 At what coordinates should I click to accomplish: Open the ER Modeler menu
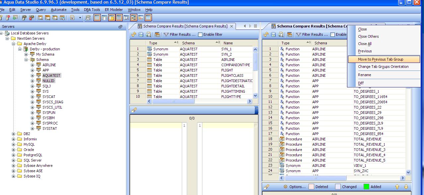coord(114,10)
